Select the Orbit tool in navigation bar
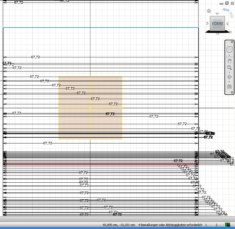The width and height of the screenshot is (235, 229). click(x=229, y=77)
